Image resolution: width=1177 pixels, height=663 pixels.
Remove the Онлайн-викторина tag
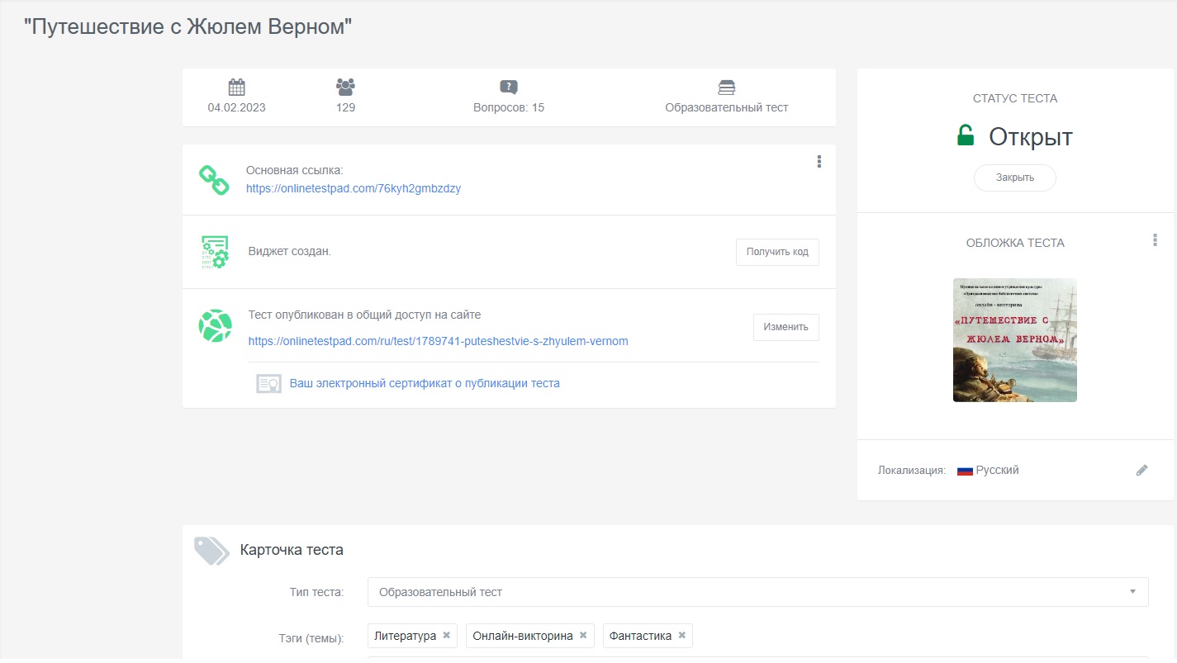click(x=583, y=636)
